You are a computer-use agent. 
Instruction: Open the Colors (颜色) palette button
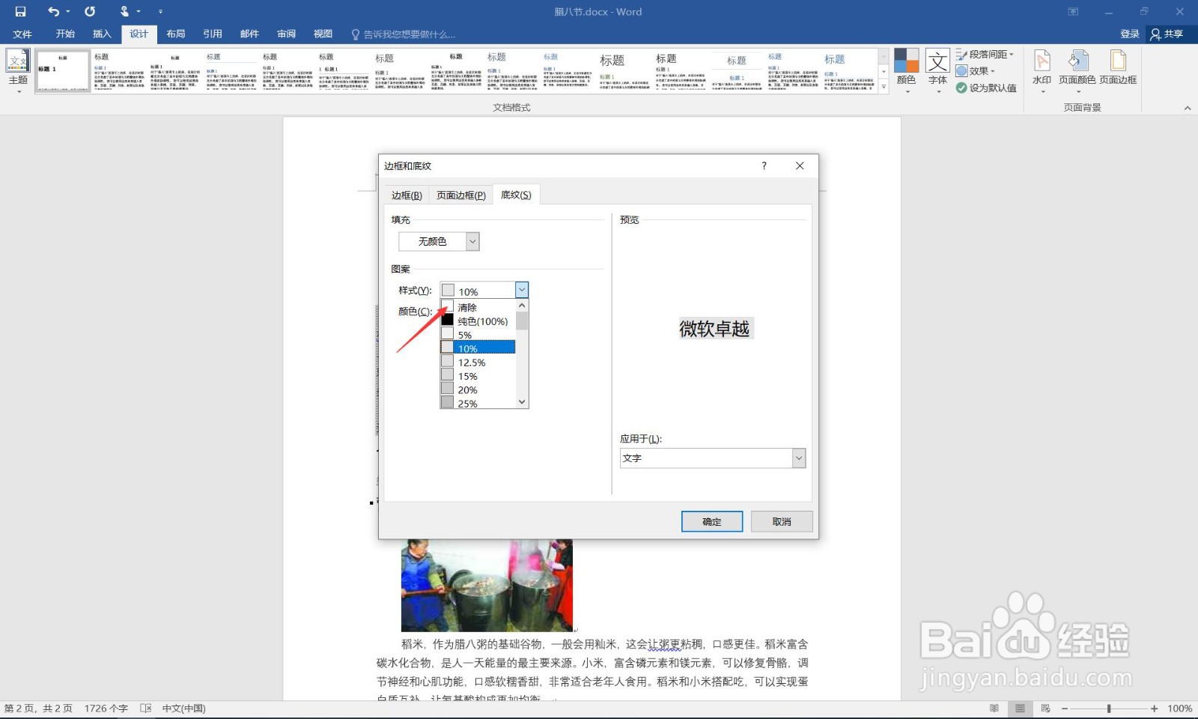click(x=906, y=71)
